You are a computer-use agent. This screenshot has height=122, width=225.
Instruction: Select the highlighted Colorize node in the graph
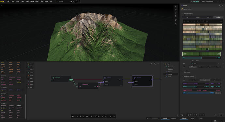[x=142, y=81]
